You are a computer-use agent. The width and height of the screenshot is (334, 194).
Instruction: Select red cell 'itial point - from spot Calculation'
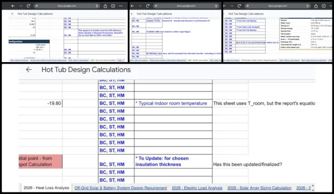coord(40,161)
